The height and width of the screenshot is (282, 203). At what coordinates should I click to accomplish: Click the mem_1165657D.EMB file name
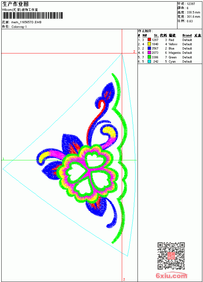(26, 22)
